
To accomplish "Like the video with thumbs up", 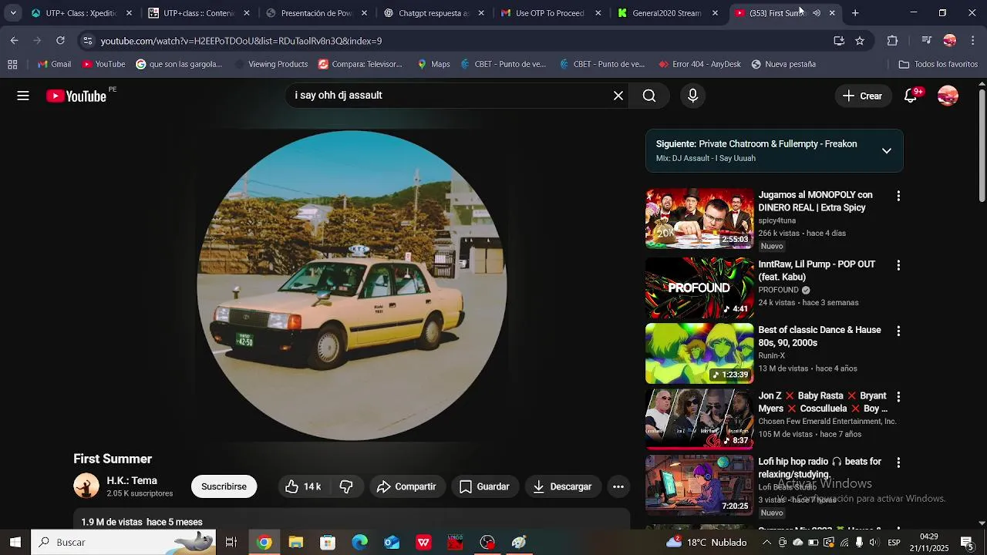I will pyautogui.click(x=302, y=486).
